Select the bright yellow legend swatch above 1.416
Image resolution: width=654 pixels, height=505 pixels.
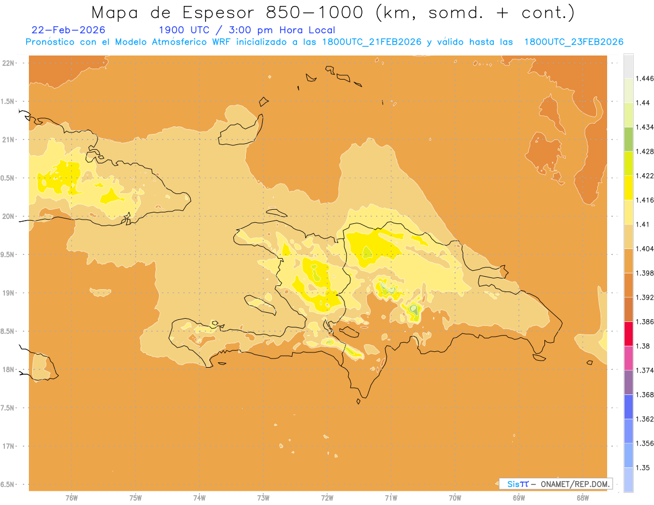(628, 187)
